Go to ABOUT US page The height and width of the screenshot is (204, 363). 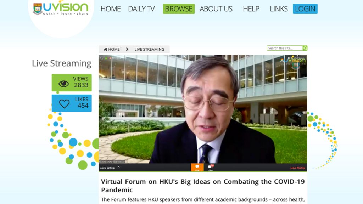coord(216,9)
